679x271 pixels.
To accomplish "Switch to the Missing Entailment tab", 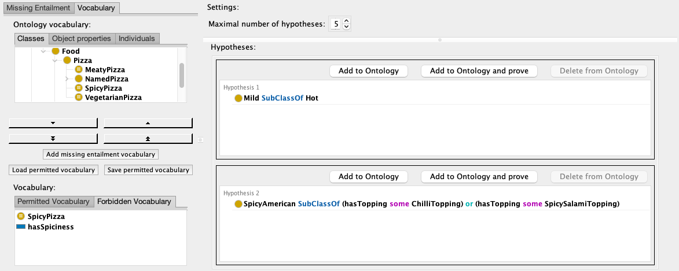I will pos(39,8).
